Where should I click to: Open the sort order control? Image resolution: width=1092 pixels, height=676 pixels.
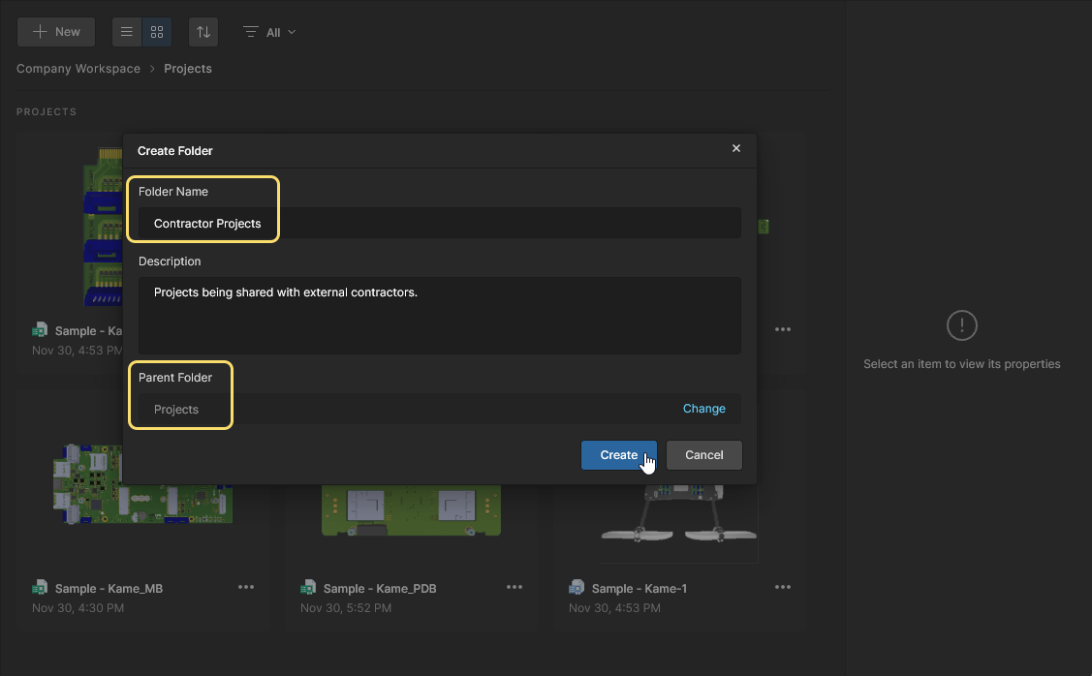click(203, 32)
